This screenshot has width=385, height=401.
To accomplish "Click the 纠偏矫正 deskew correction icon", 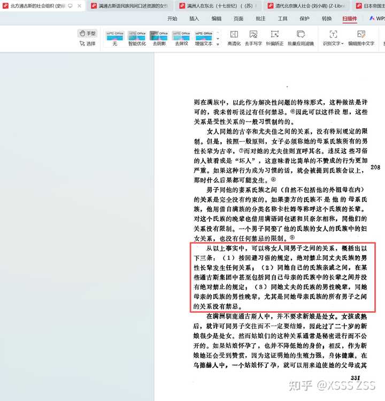I will coord(275,37).
